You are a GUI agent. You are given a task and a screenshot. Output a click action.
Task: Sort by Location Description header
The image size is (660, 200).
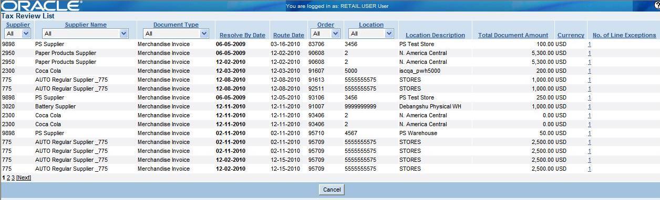pyautogui.click(x=435, y=35)
